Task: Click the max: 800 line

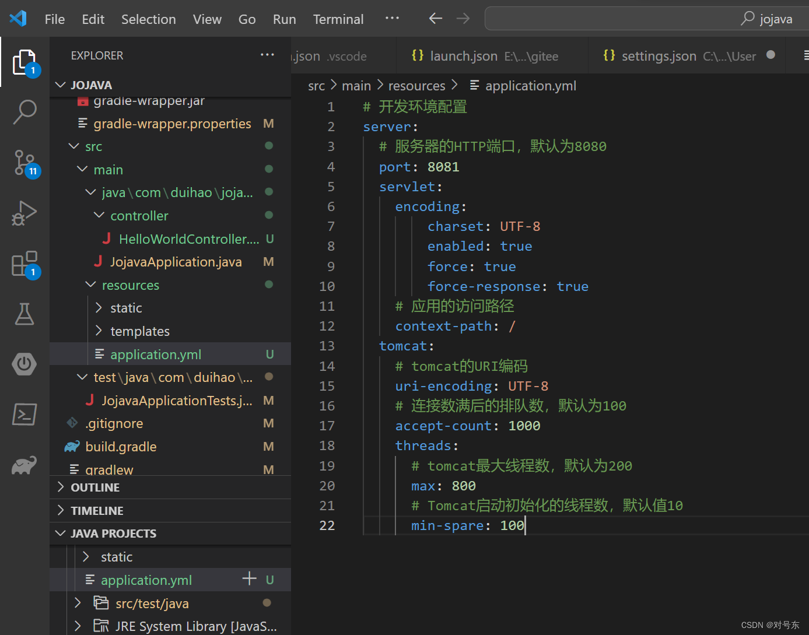Action: [443, 486]
